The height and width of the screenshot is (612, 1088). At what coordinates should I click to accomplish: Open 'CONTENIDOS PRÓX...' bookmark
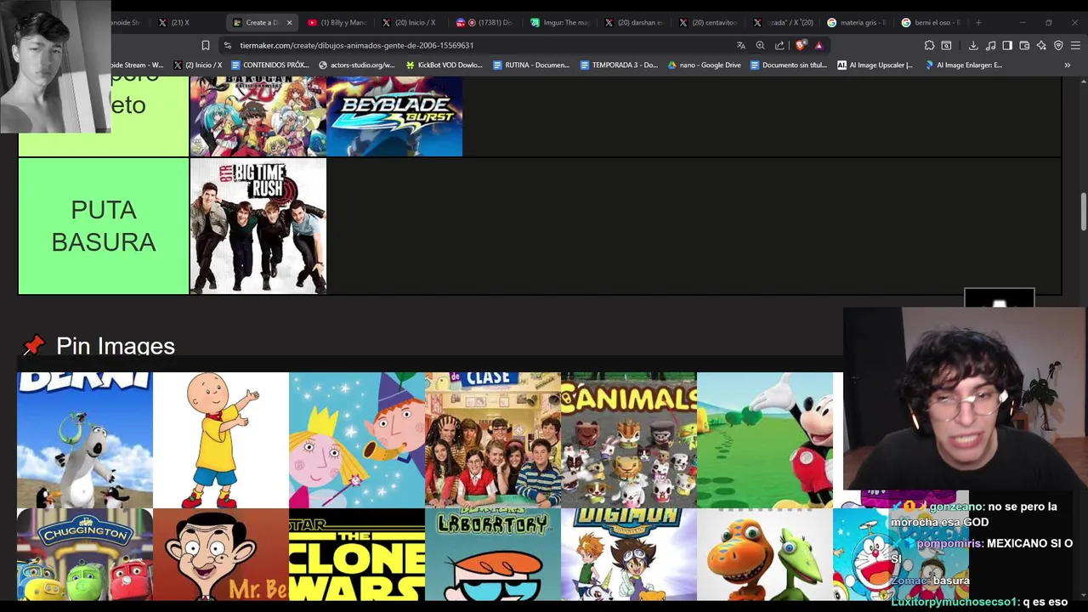[x=269, y=65]
